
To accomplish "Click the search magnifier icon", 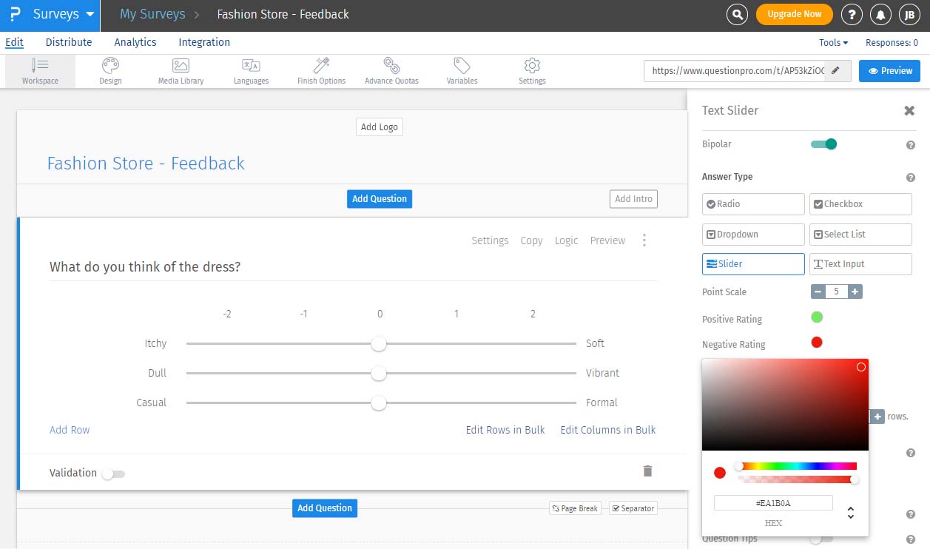I will point(736,14).
